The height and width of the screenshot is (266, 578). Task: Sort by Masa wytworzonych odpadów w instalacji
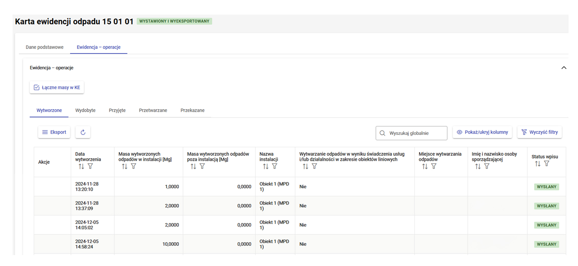click(125, 166)
